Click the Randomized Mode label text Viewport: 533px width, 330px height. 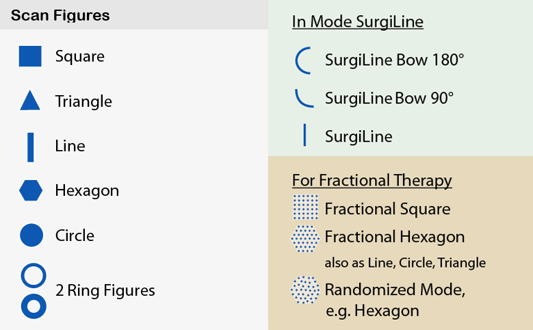tap(395, 290)
